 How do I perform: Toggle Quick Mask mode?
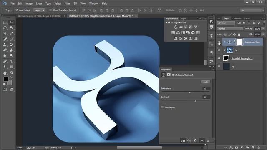click(x=5, y=90)
